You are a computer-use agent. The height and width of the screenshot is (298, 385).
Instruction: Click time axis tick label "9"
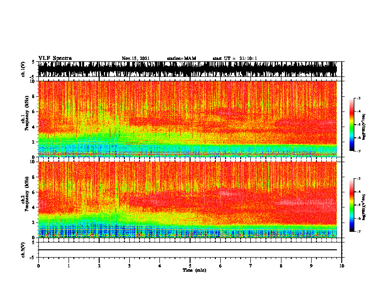[311, 266]
